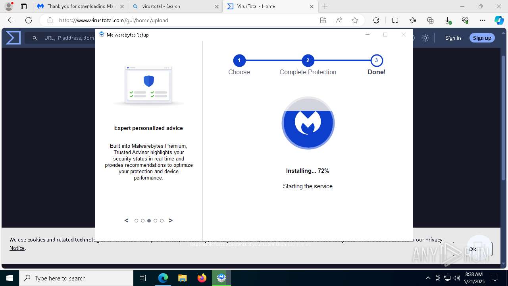508x286 pixels.
Task: View site information lock icon
Action: (50, 20)
